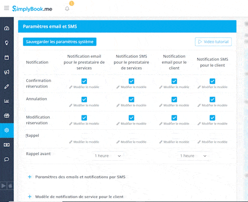
Task: Uncheck Annulation provider email notification
Action: tap(84, 100)
